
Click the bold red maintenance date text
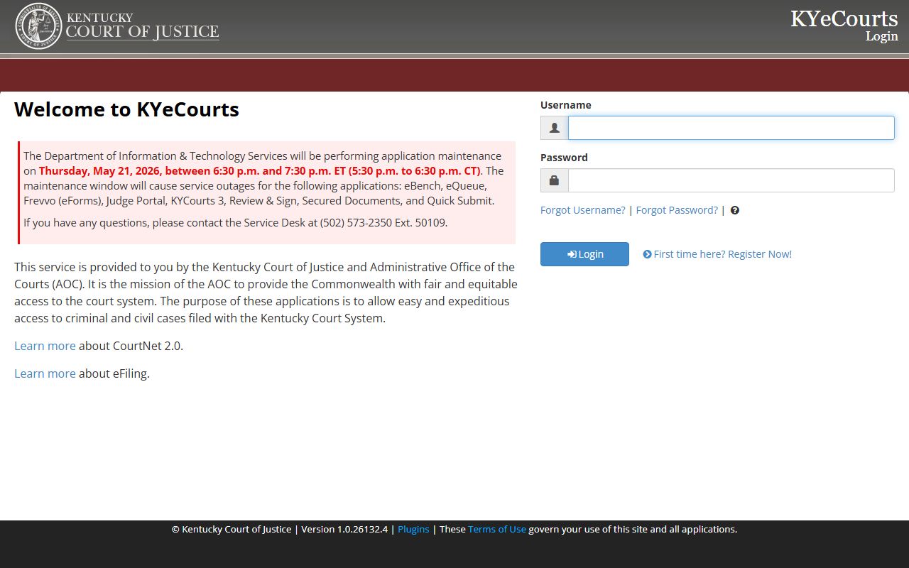click(x=260, y=171)
